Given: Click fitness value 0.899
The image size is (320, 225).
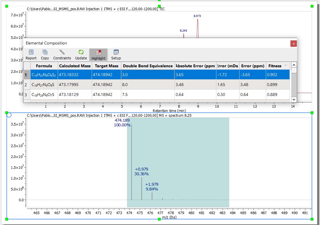Looking at the screenshot, I should [272, 85].
